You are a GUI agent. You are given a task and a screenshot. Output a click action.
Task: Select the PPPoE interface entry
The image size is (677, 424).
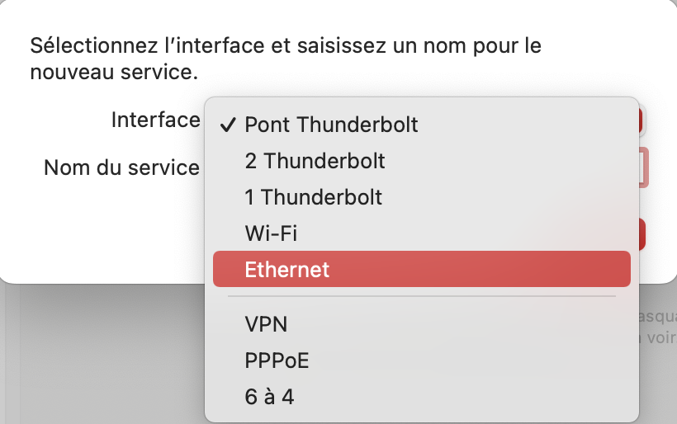click(x=277, y=360)
